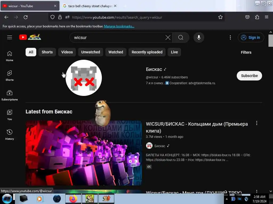The image size is (273, 204).
Task: Open History in the sidebar
Action: pyautogui.click(x=10, y=135)
